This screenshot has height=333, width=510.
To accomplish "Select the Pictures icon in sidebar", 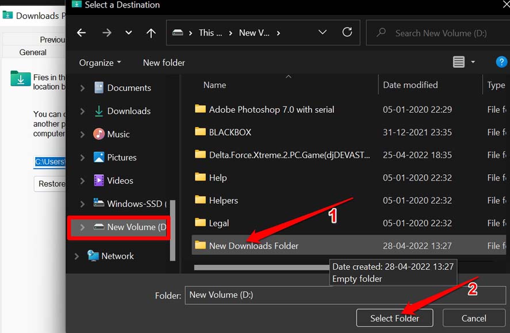I will coord(99,157).
